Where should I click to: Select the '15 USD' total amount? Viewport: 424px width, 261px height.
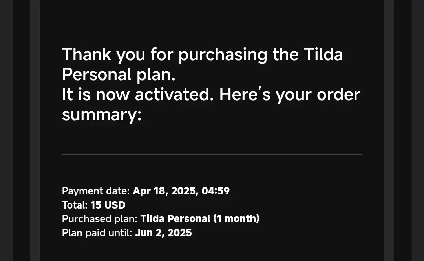point(108,205)
